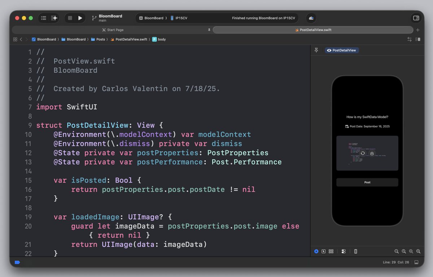
Task: Go forward in editor history
Action: coord(26,39)
